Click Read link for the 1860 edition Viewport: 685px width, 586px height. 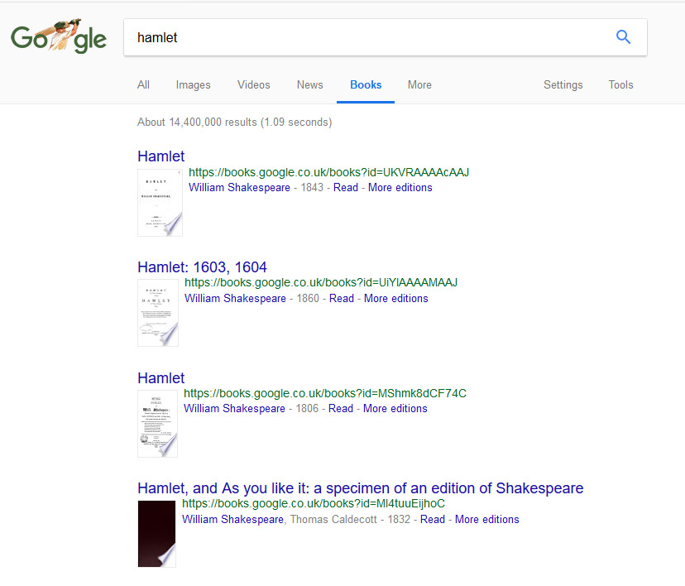pyautogui.click(x=342, y=299)
